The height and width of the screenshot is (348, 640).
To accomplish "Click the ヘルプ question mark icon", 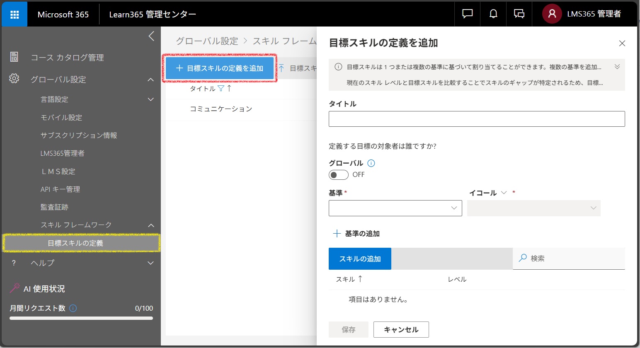I will click(14, 263).
